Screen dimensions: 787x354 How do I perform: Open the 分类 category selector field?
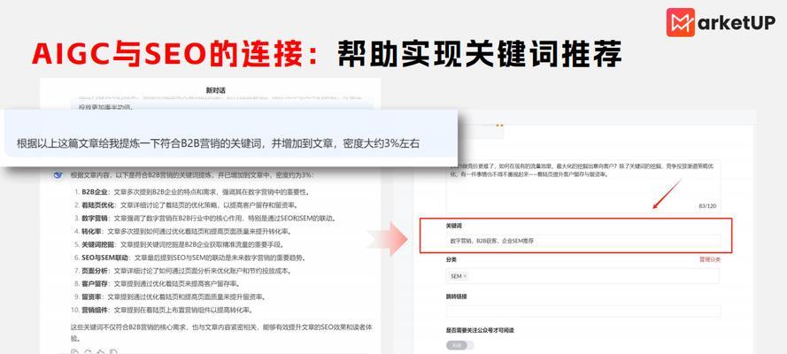[x=583, y=276]
